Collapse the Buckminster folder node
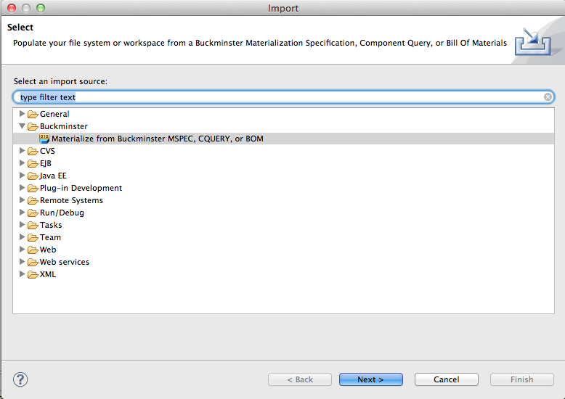 [x=22, y=126]
